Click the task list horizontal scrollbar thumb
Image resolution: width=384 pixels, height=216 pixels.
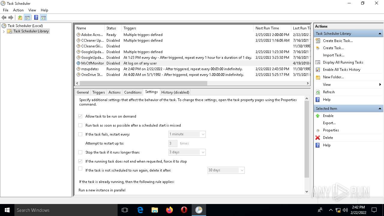tap(143, 83)
